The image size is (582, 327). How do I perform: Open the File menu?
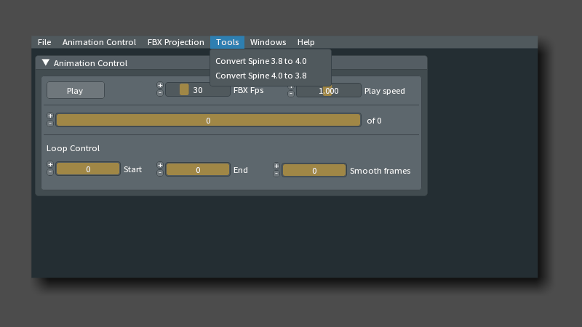44,42
